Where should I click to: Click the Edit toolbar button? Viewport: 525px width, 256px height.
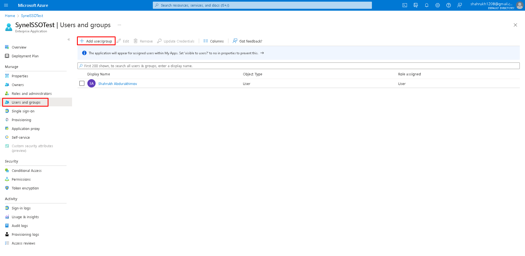pyautogui.click(x=123, y=41)
